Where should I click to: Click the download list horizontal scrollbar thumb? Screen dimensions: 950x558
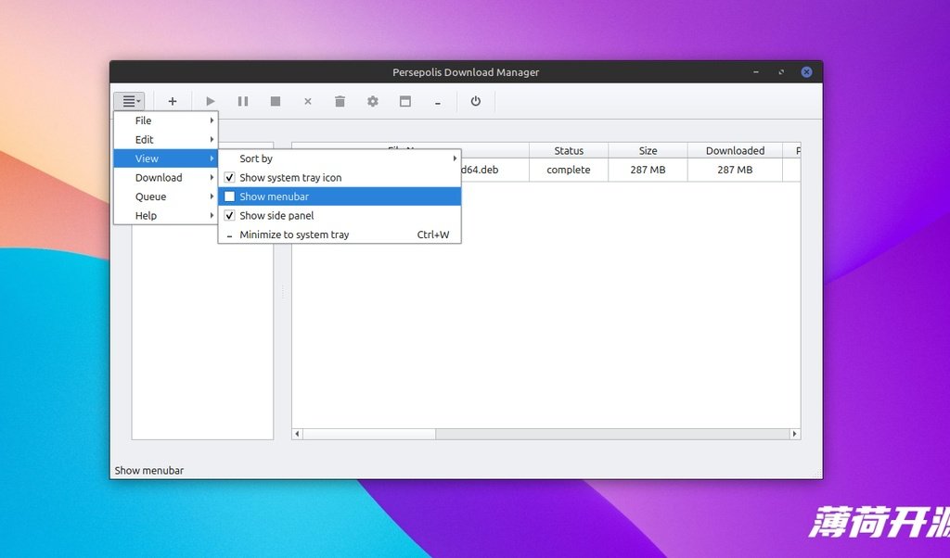coord(369,434)
